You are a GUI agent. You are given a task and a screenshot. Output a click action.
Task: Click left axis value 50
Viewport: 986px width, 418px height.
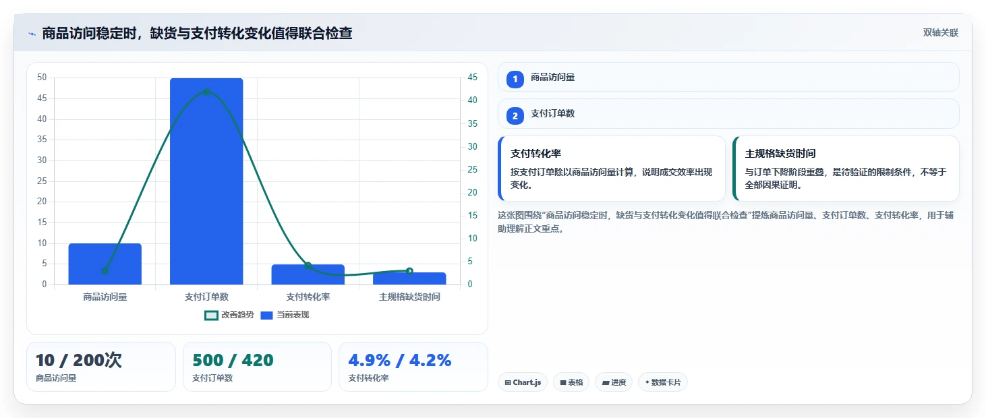(x=42, y=78)
